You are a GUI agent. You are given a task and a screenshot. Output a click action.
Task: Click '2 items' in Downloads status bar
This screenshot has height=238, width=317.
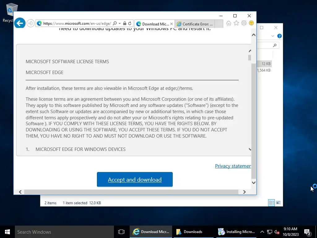point(50,203)
